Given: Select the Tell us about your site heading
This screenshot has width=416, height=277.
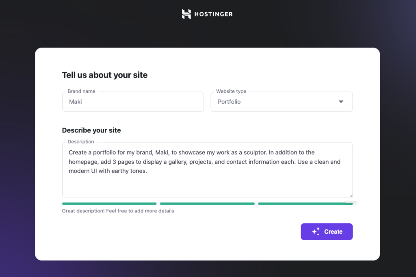Looking at the screenshot, I should click(x=104, y=75).
